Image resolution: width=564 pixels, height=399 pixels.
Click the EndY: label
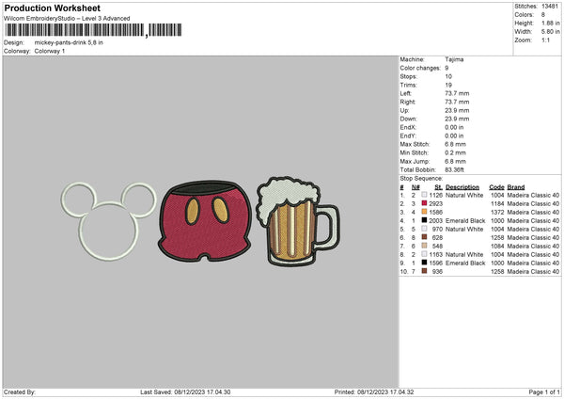408,136
